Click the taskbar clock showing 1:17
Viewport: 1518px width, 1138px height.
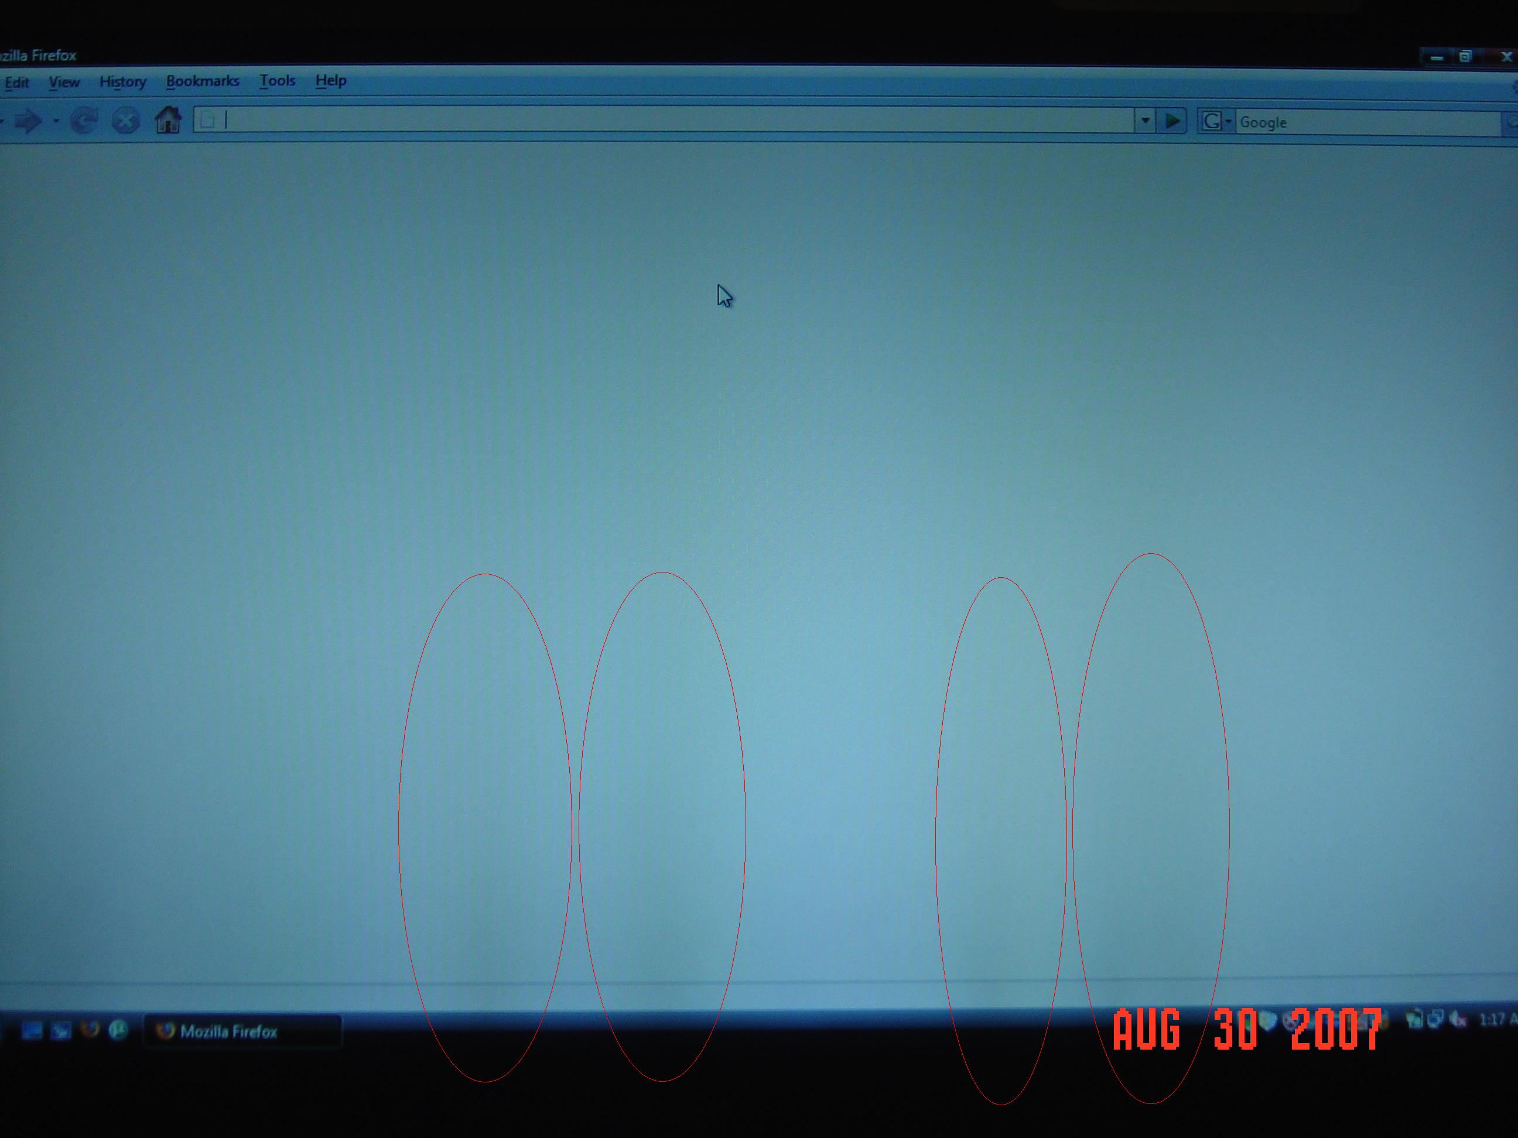[x=1498, y=1020]
